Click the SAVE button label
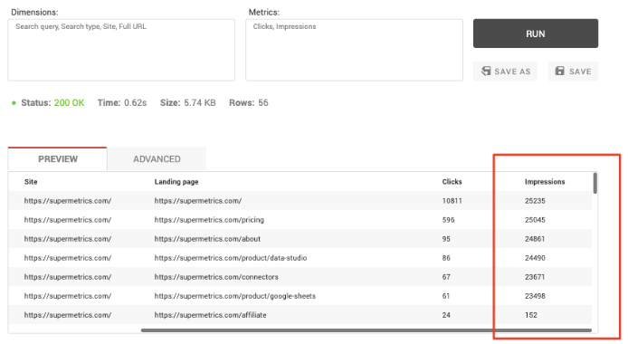Screen dimensions: 628x344 click(x=580, y=72)
